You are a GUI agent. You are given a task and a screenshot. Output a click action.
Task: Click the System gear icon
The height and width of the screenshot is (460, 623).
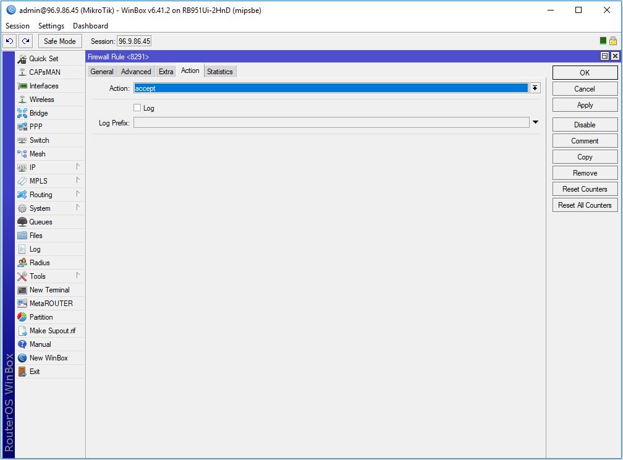click(22, 208)
